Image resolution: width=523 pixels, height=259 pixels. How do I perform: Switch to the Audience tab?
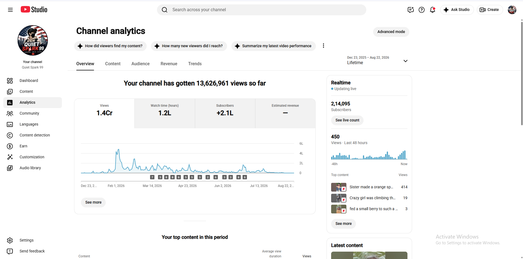(140, 64)
